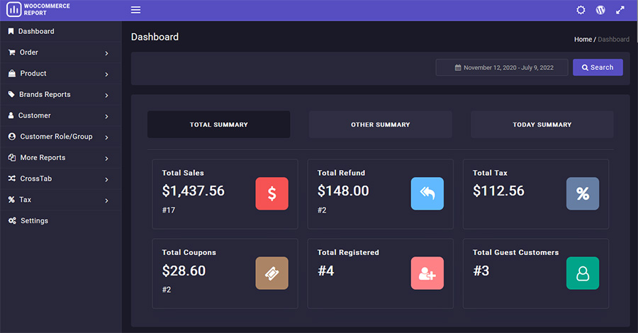Click the Customer person icon
This screenshot has height=333, width=638.
tap(11, 115)
